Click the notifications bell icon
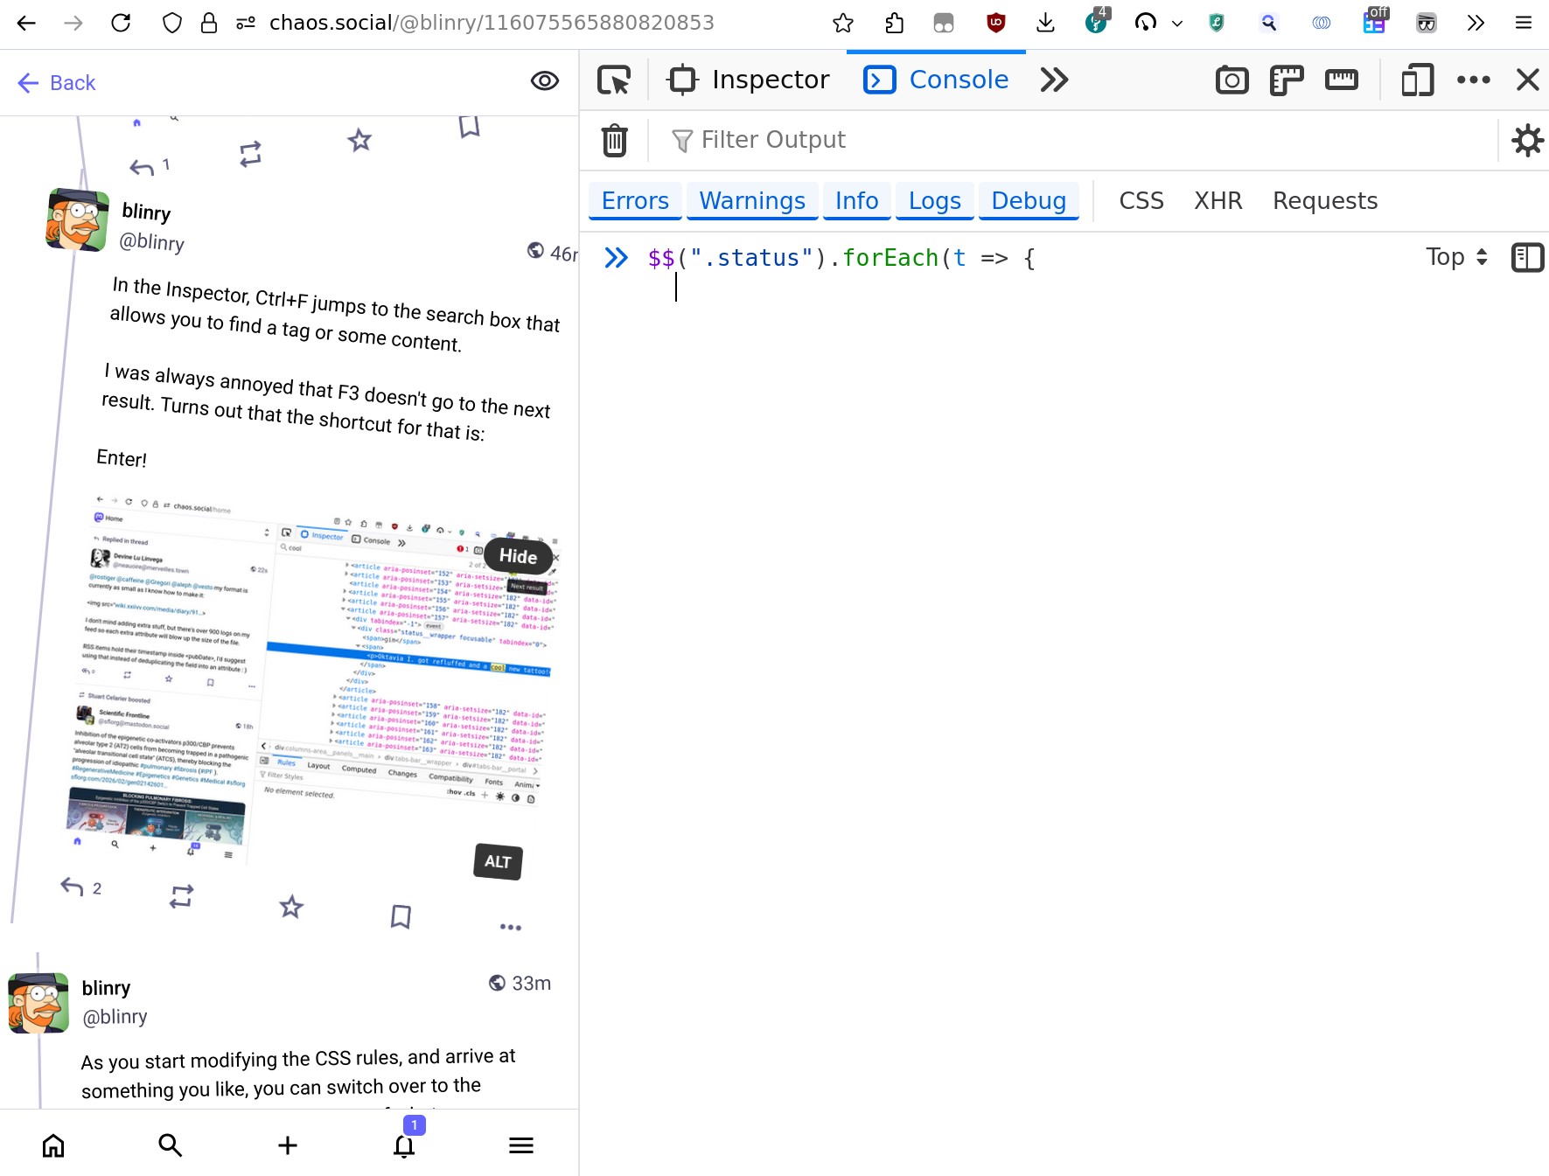Image resolution: width=1549 pixels, height=1176 pixels. click(404, 1145)
